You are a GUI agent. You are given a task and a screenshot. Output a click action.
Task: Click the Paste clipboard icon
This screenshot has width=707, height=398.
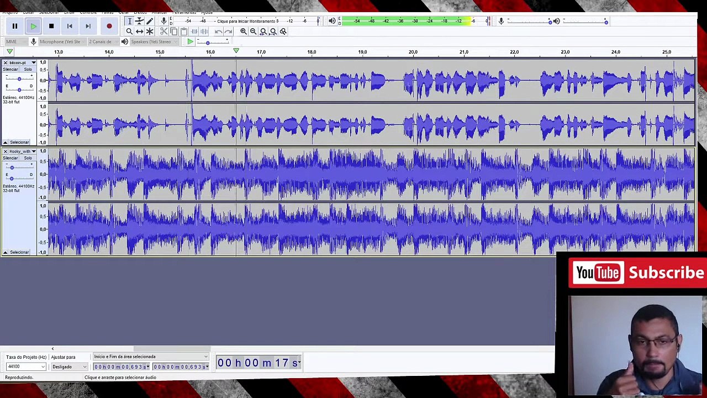184,32
